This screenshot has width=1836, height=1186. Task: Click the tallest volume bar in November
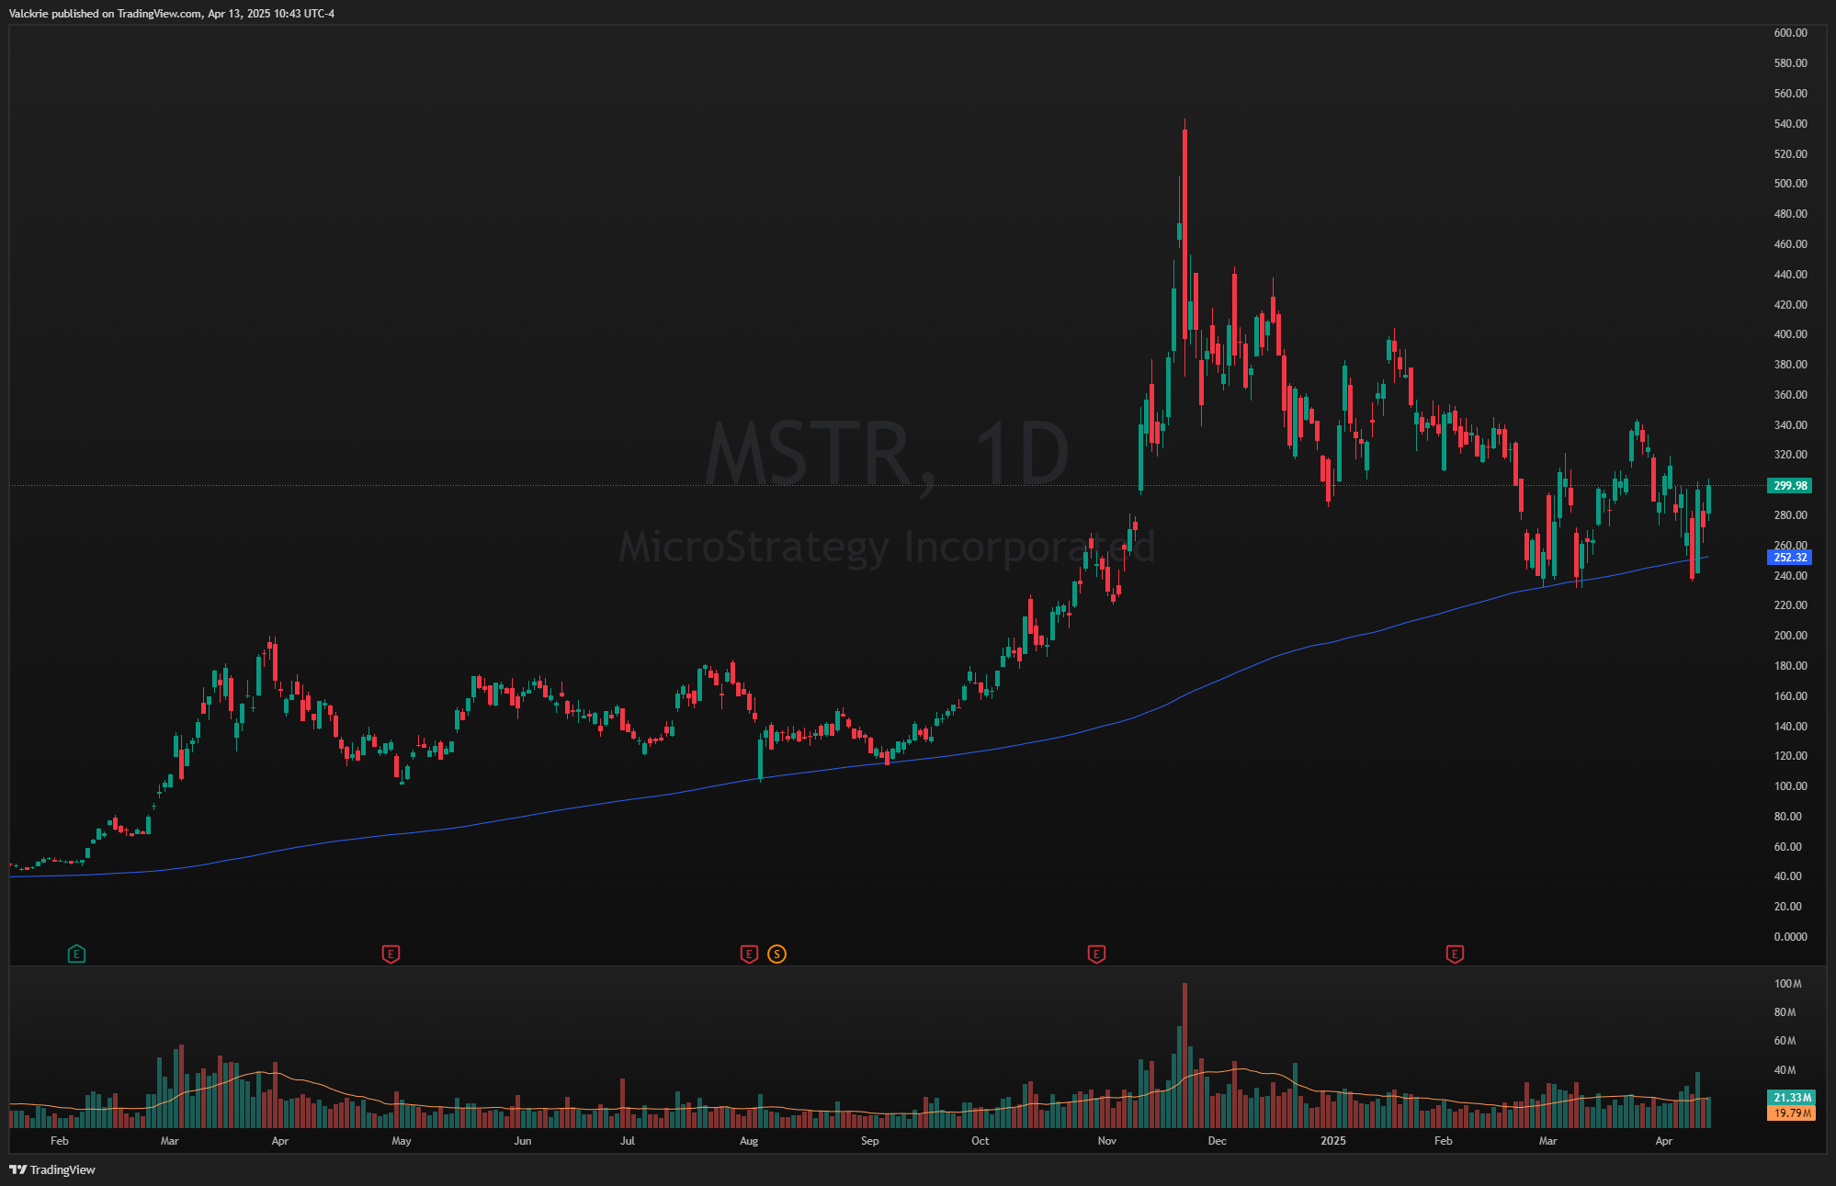click(x=1184, y=1056)
